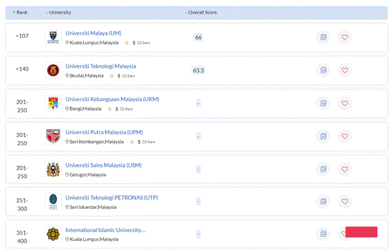Click location Gelugor, Malaysia
This screenshot has height=251, width=391.
pyautogui.click(x=86, y=175)
